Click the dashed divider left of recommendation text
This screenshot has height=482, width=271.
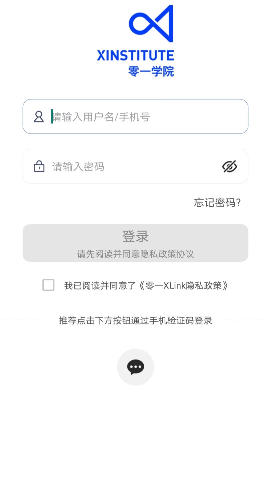pyautogui.click(x=25, y=320)
